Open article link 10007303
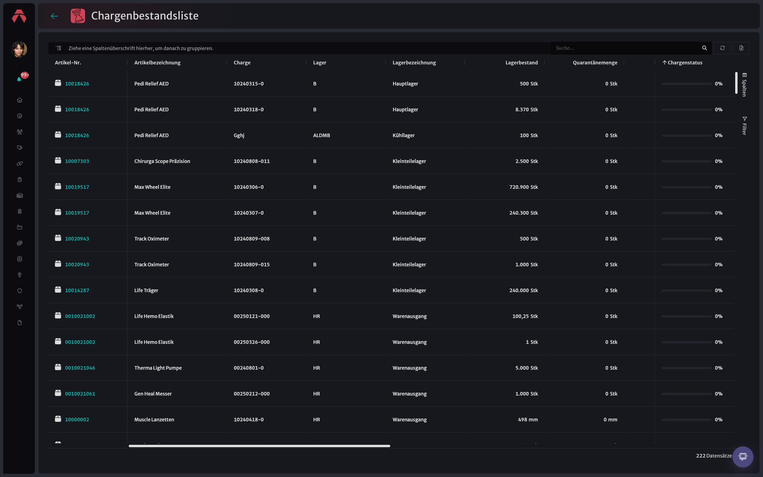Image resolution: width=763 pixels, height=477 pixels. pyautogui.click(x=77, y=161)
